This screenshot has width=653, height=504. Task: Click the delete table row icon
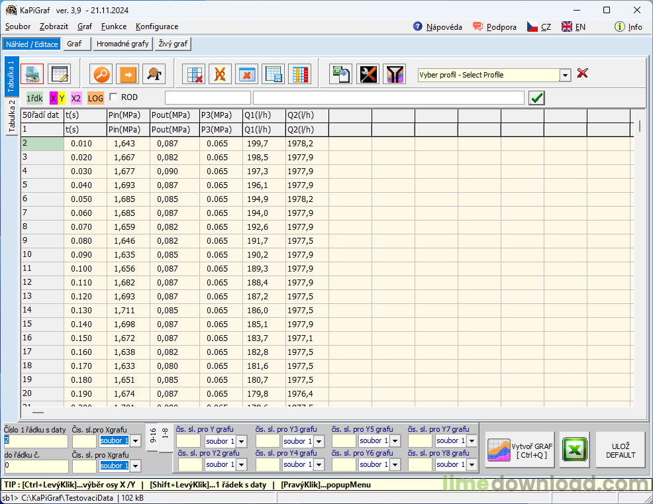click(x=193, y=74)
